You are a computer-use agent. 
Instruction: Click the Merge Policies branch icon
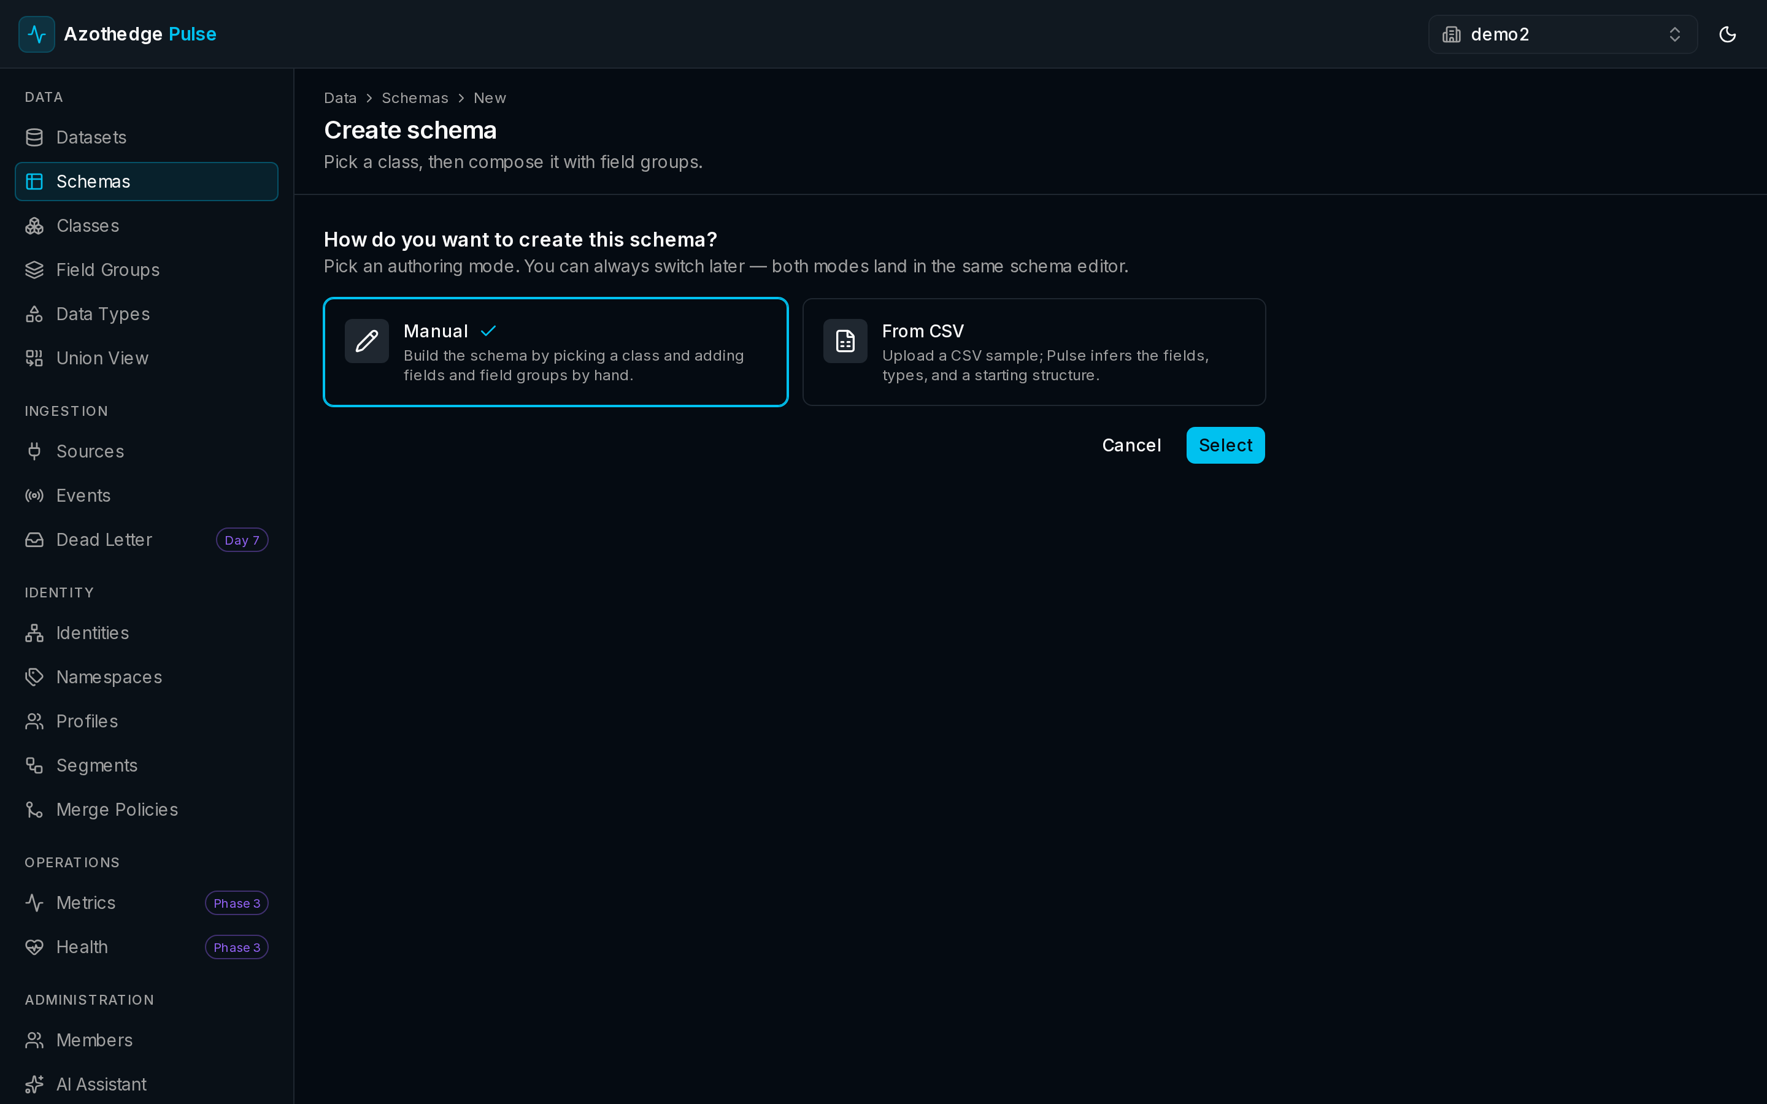coord(34,810)
